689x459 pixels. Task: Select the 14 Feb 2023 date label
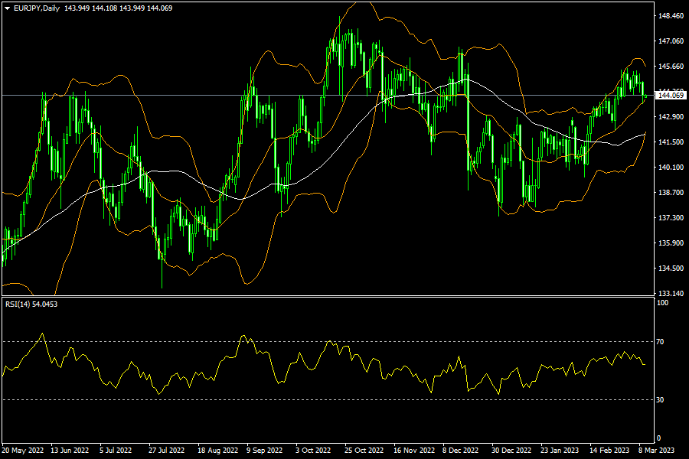pyautogui.click(x=609, y=451)
